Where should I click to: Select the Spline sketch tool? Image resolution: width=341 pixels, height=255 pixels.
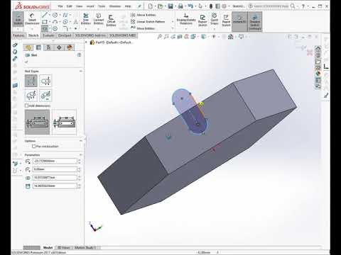click(65, 15)
